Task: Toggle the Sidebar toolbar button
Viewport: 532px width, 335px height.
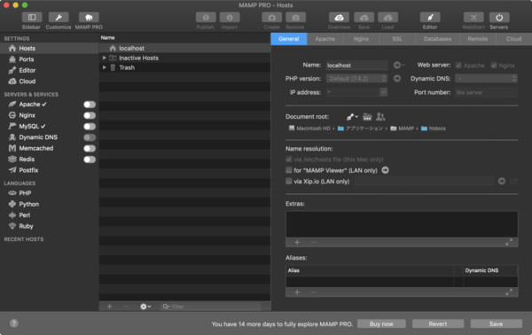Action: click(x=32, y=18)
